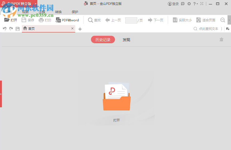Screen dimensions: 231x150
Task: Click the undo arrow icon
Action: pyautogui.click(x=5, y=29)
